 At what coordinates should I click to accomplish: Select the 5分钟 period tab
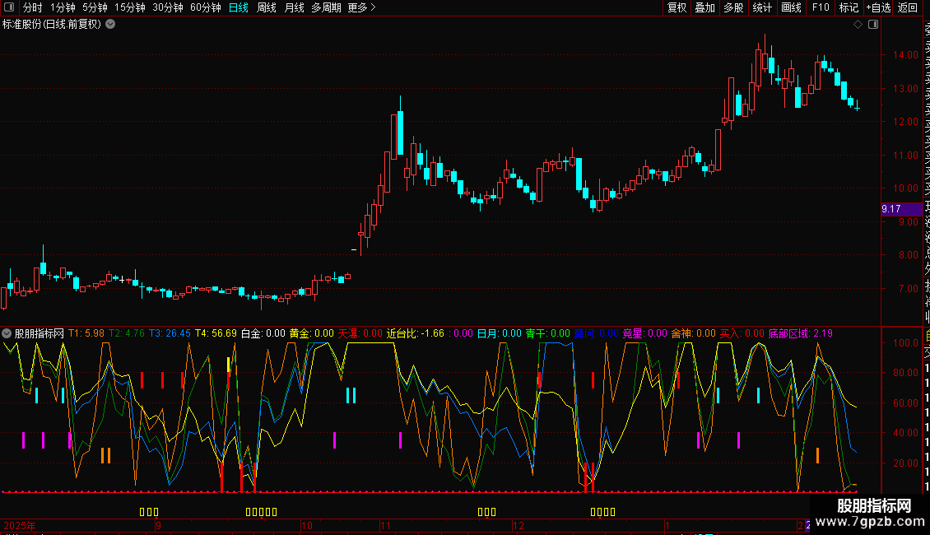(95, 7)
